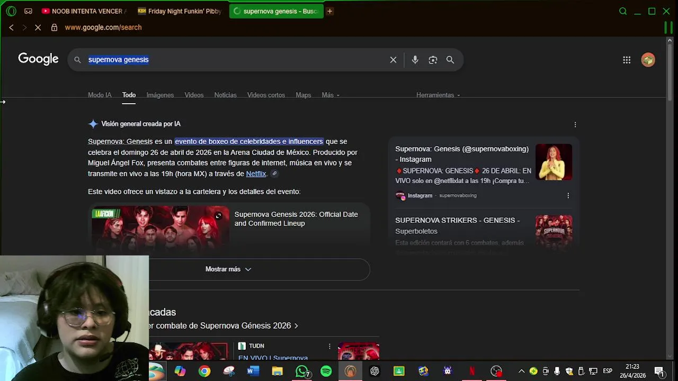The width and height of the screenshot is (678, 381).
Task: Switch to the Videos cortos tab
Action: coord(266,95)
